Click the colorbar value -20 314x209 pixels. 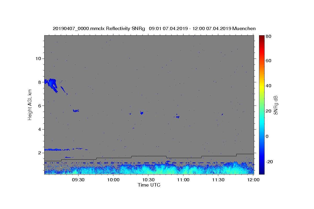pos(270,162)
